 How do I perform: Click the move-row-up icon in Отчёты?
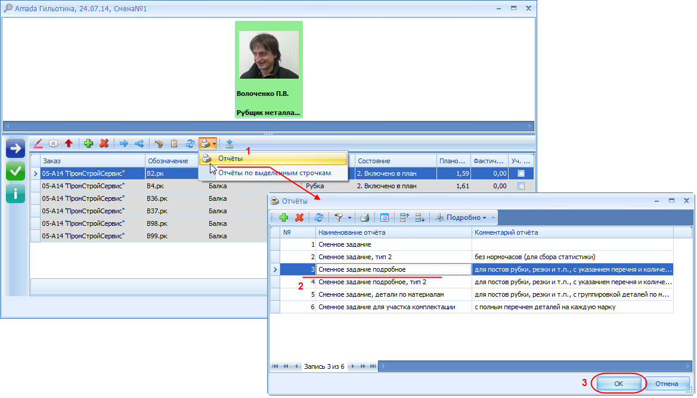click(x=404, y=217)
